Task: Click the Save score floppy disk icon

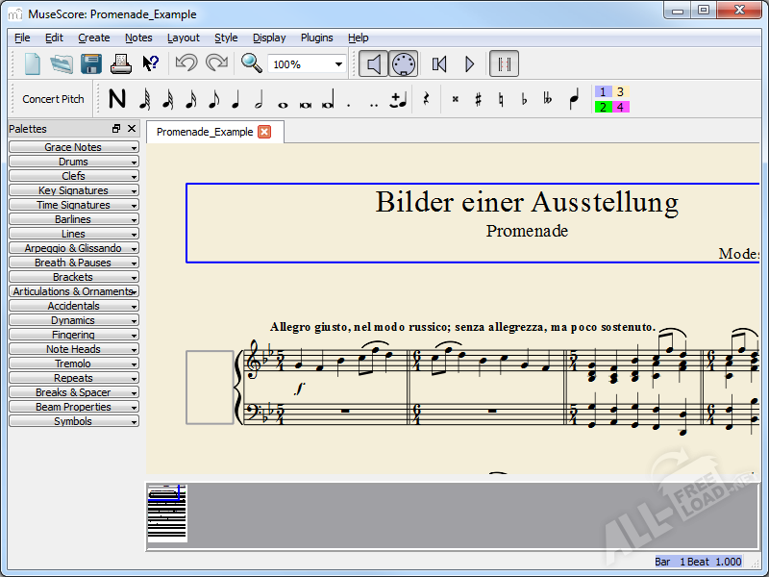Action: (x=91, y=64)
